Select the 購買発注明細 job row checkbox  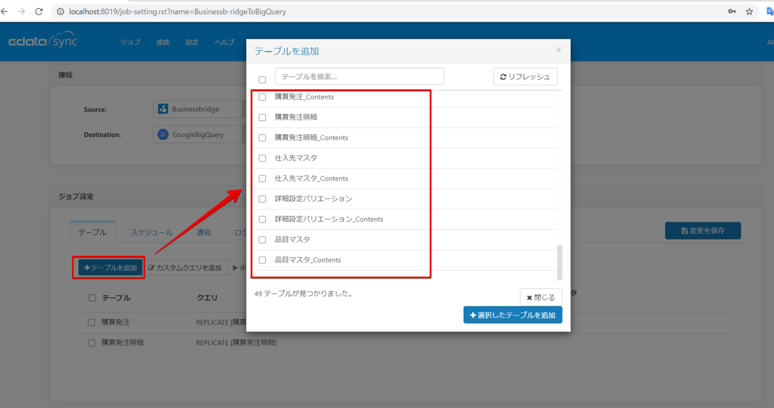pos(92,343)
